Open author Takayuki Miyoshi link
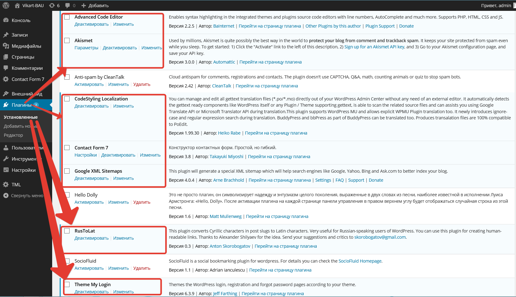Image resolution: width=516 pixels, height=297 pixels. [226, 157]
